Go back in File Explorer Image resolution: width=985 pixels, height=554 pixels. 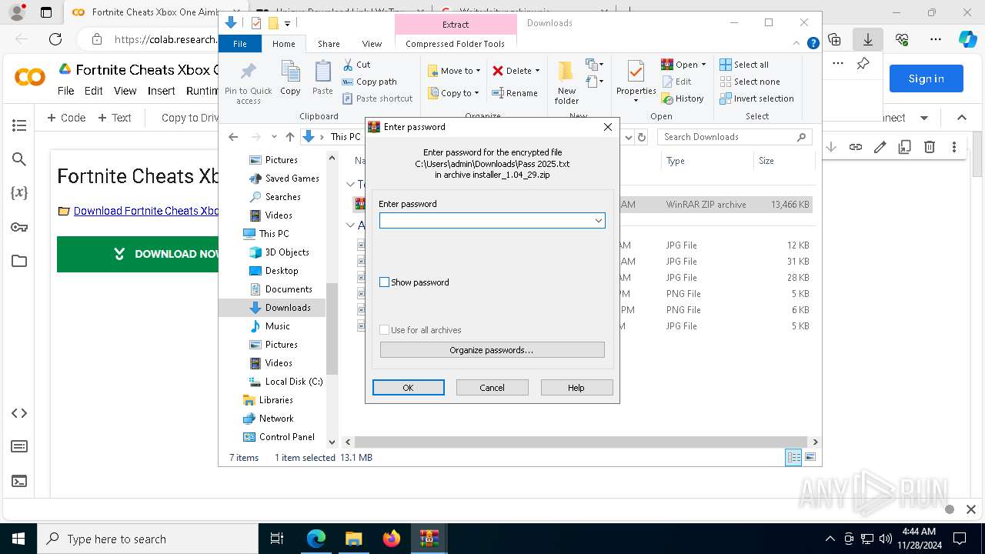233,137
